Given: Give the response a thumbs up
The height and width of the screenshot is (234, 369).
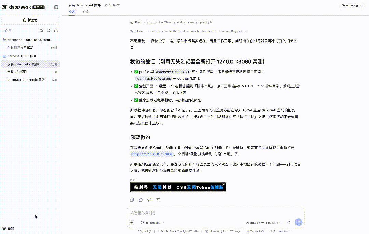Looking at the screenshot, I should [141, 200].
